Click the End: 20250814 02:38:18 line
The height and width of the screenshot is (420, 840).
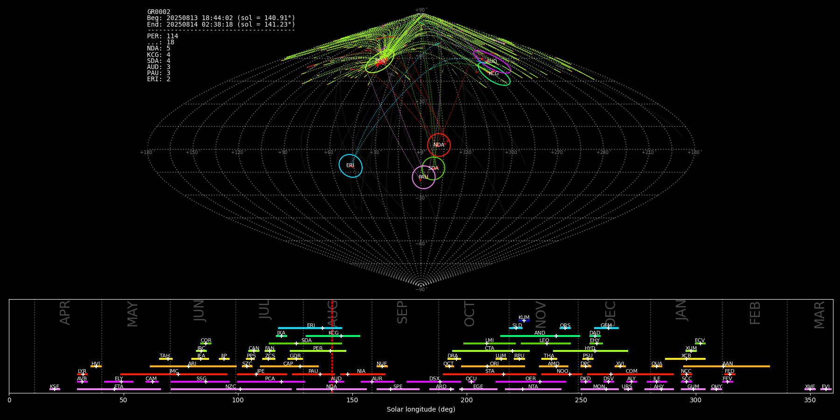click(x=221, y=24)
